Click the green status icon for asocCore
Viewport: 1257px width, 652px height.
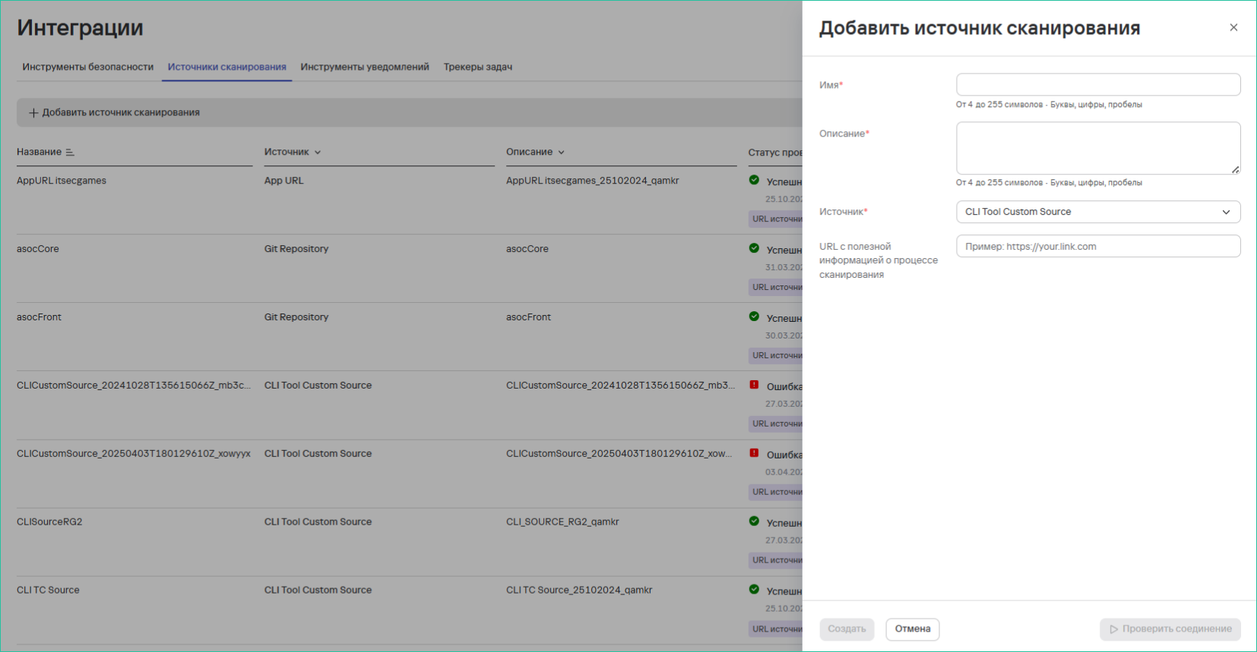pos(754,248)
